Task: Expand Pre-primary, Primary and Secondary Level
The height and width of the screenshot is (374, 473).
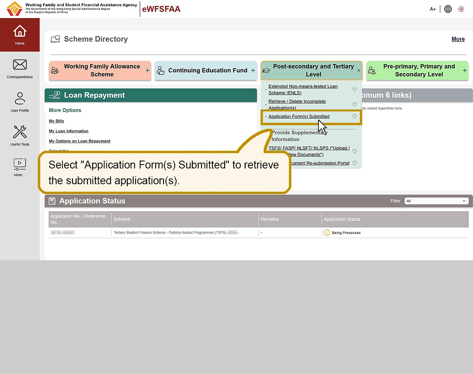Action: click(464, 70)
